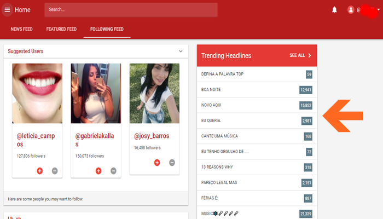
Task: Dismiss @leticia_campos with the minus icon
Action: click(55, 171)
